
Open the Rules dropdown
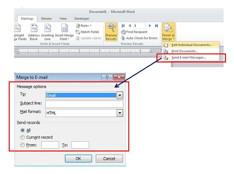coord(84,26)
